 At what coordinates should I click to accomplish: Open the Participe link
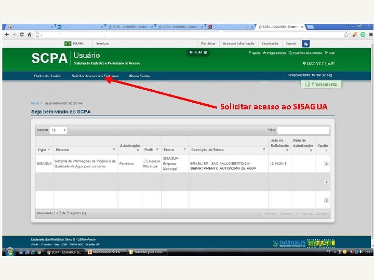point(208,44)
